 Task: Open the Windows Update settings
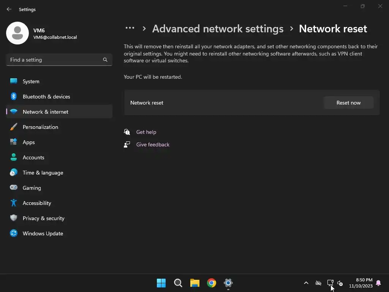tap(43, 233)
